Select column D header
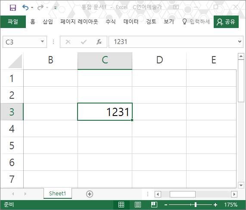Image resolution: width=246 pixels, height=210 pixels. [x=159, y=61]
